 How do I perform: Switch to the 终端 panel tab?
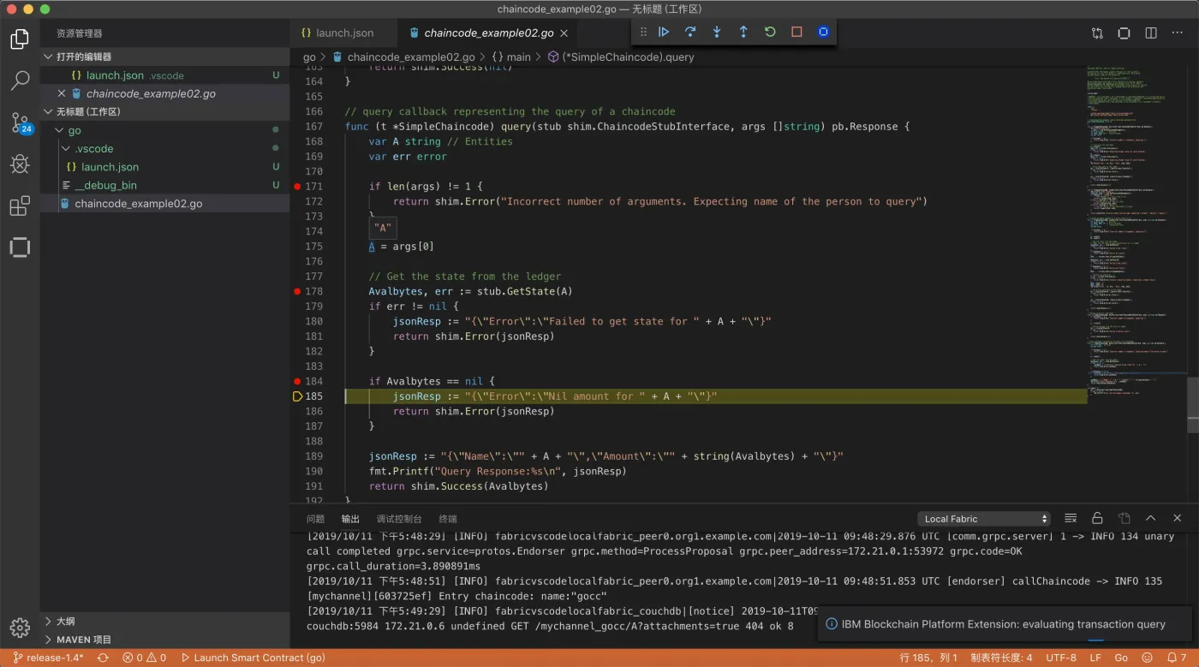click(448, 519)
